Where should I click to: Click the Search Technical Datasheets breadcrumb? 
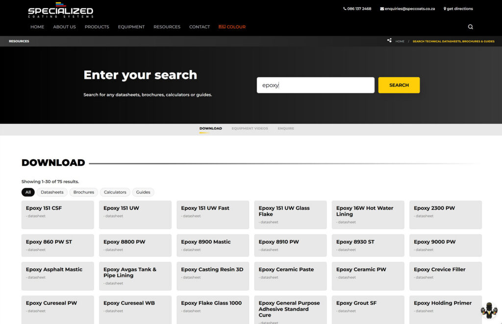click(x=453, y=41)
